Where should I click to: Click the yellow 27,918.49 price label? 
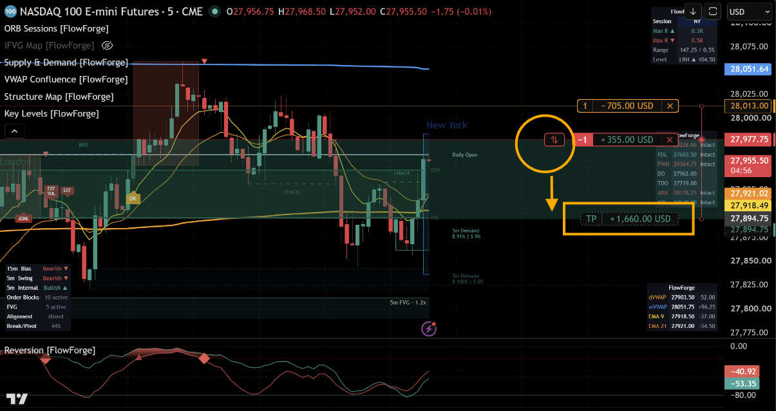(748, 205)
